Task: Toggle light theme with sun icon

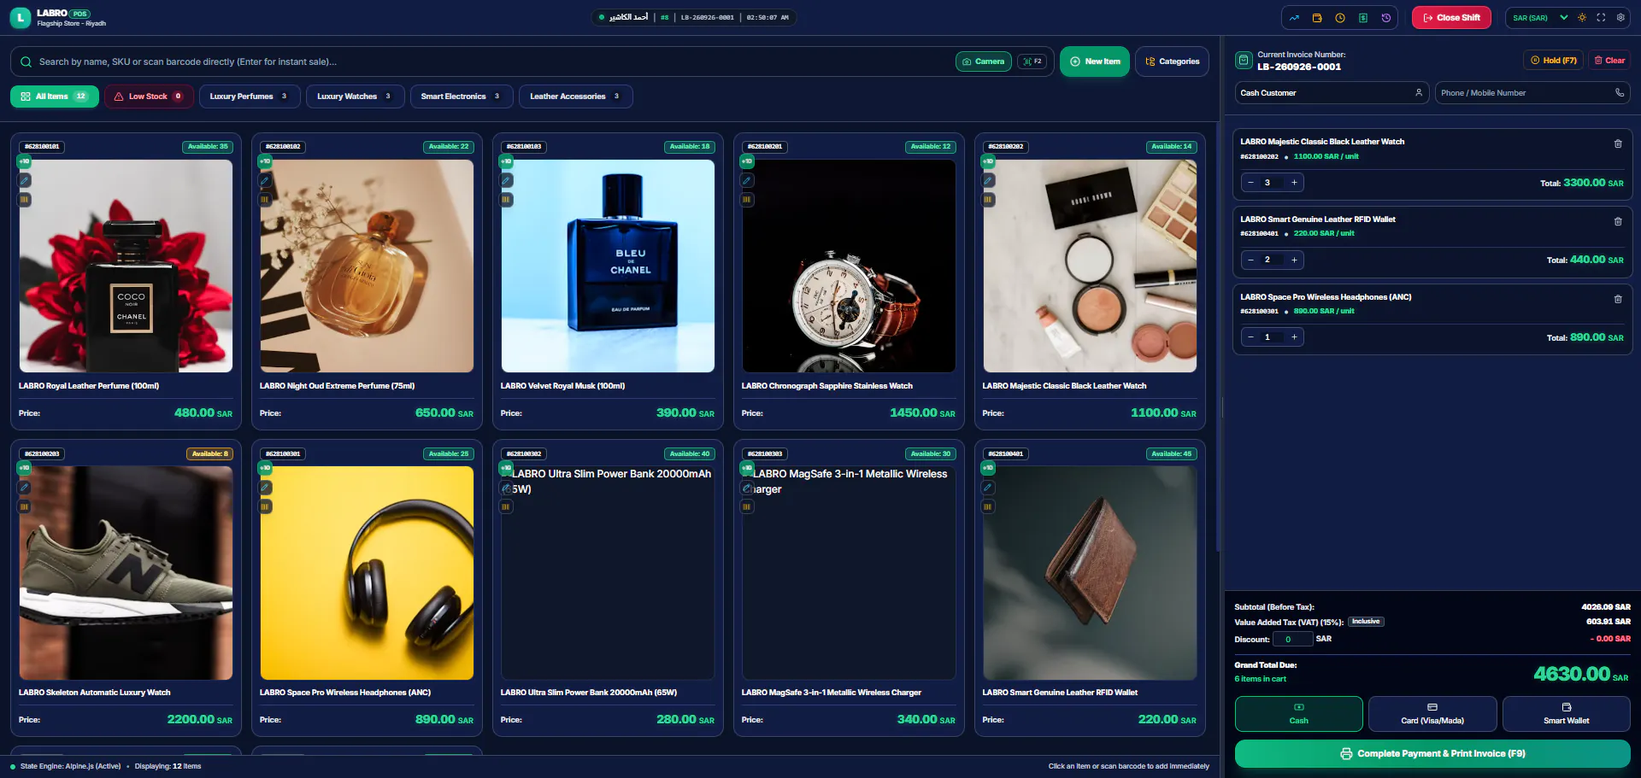Action: pos(1582,18)
